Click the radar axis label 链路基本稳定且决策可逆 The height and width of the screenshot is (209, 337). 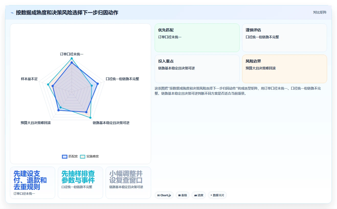point(111,123)
